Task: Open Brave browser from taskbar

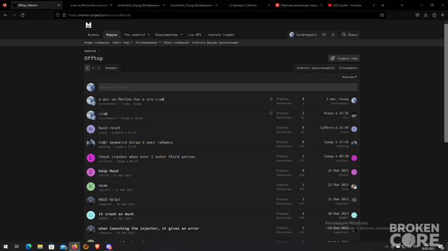Action: (97, 246)
